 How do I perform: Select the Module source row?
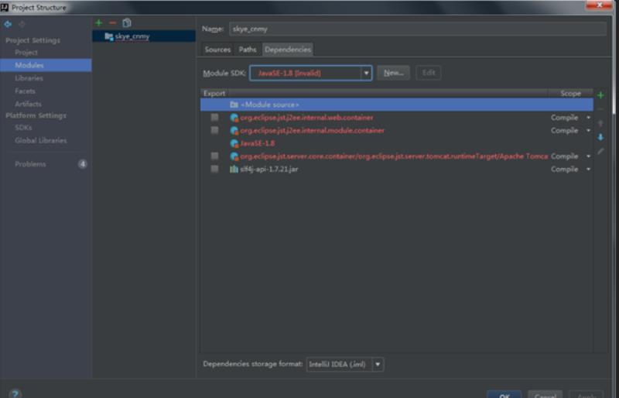(397, 105)
